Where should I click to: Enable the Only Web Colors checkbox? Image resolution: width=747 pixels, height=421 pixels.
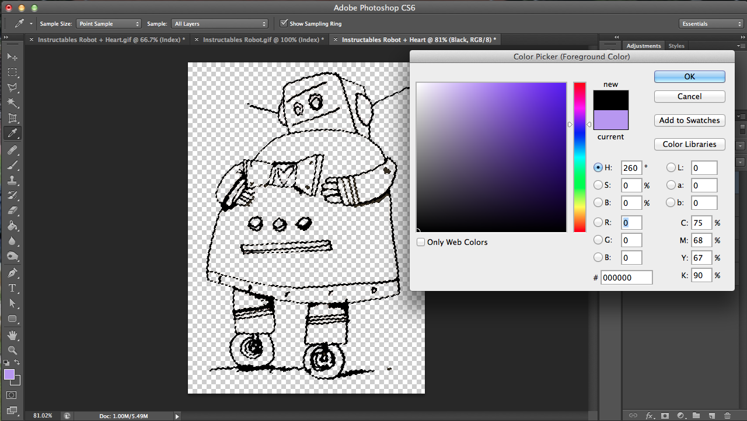pos(421,242)
